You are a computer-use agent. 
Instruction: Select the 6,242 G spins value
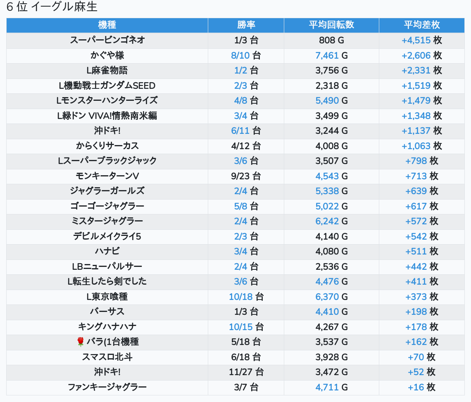point(331,221)
